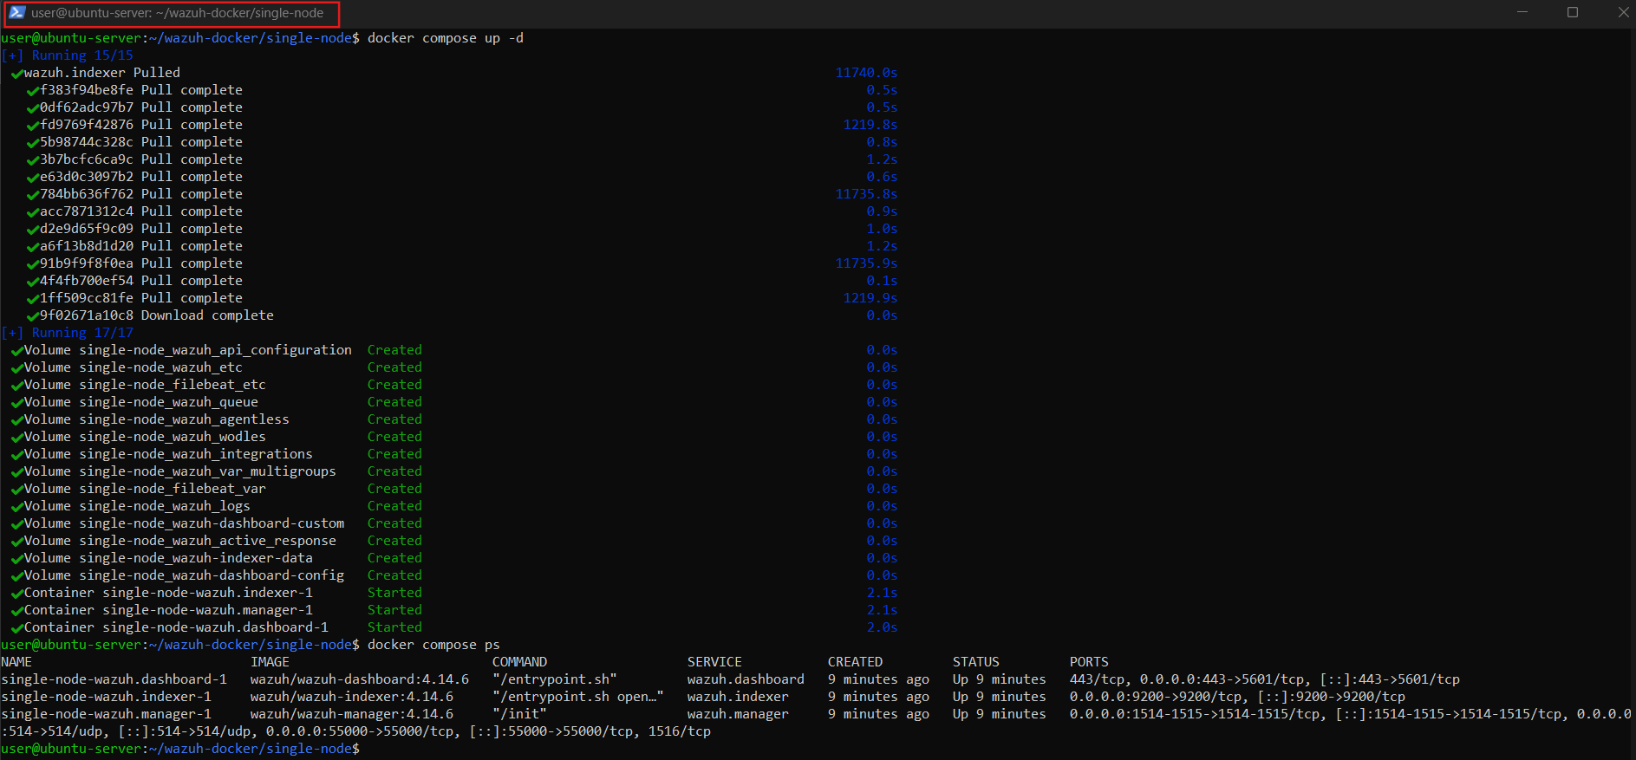
Task: Click the 'docker compose up -d' command text
Action: pos(446,38)
